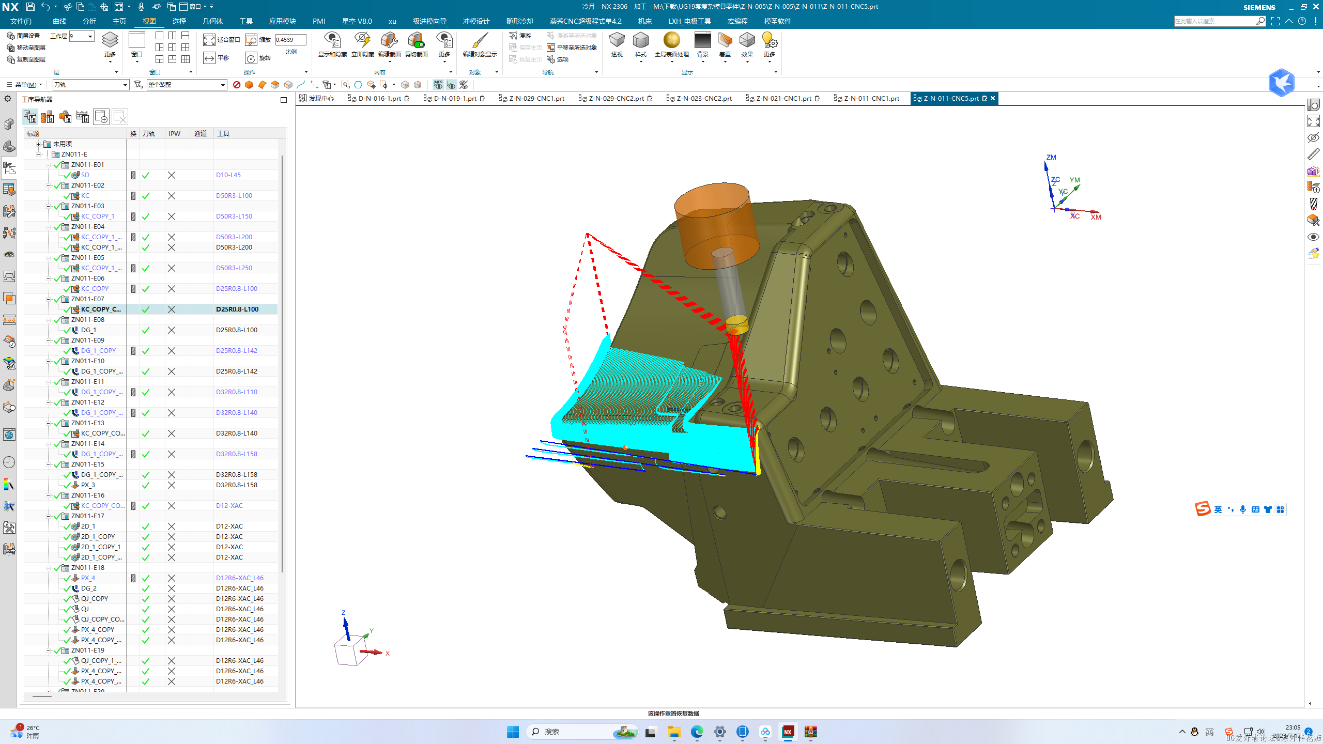Screen dimensions: 1323x744
Task: Click the 缩放 scale value field
Action: (x=290, y=40)
